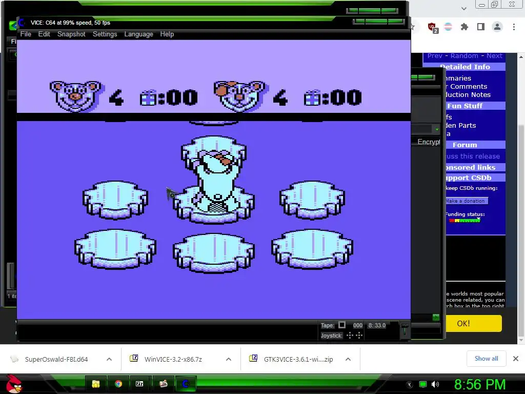Click the fourth taskbar app icon

click(163, 384)
